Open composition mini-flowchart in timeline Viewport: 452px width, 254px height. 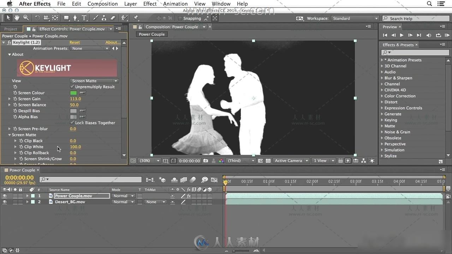150,180
